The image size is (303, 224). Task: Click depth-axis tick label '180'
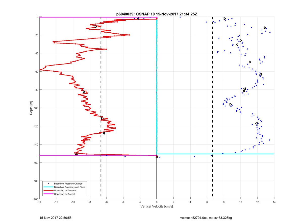point(36,181)
